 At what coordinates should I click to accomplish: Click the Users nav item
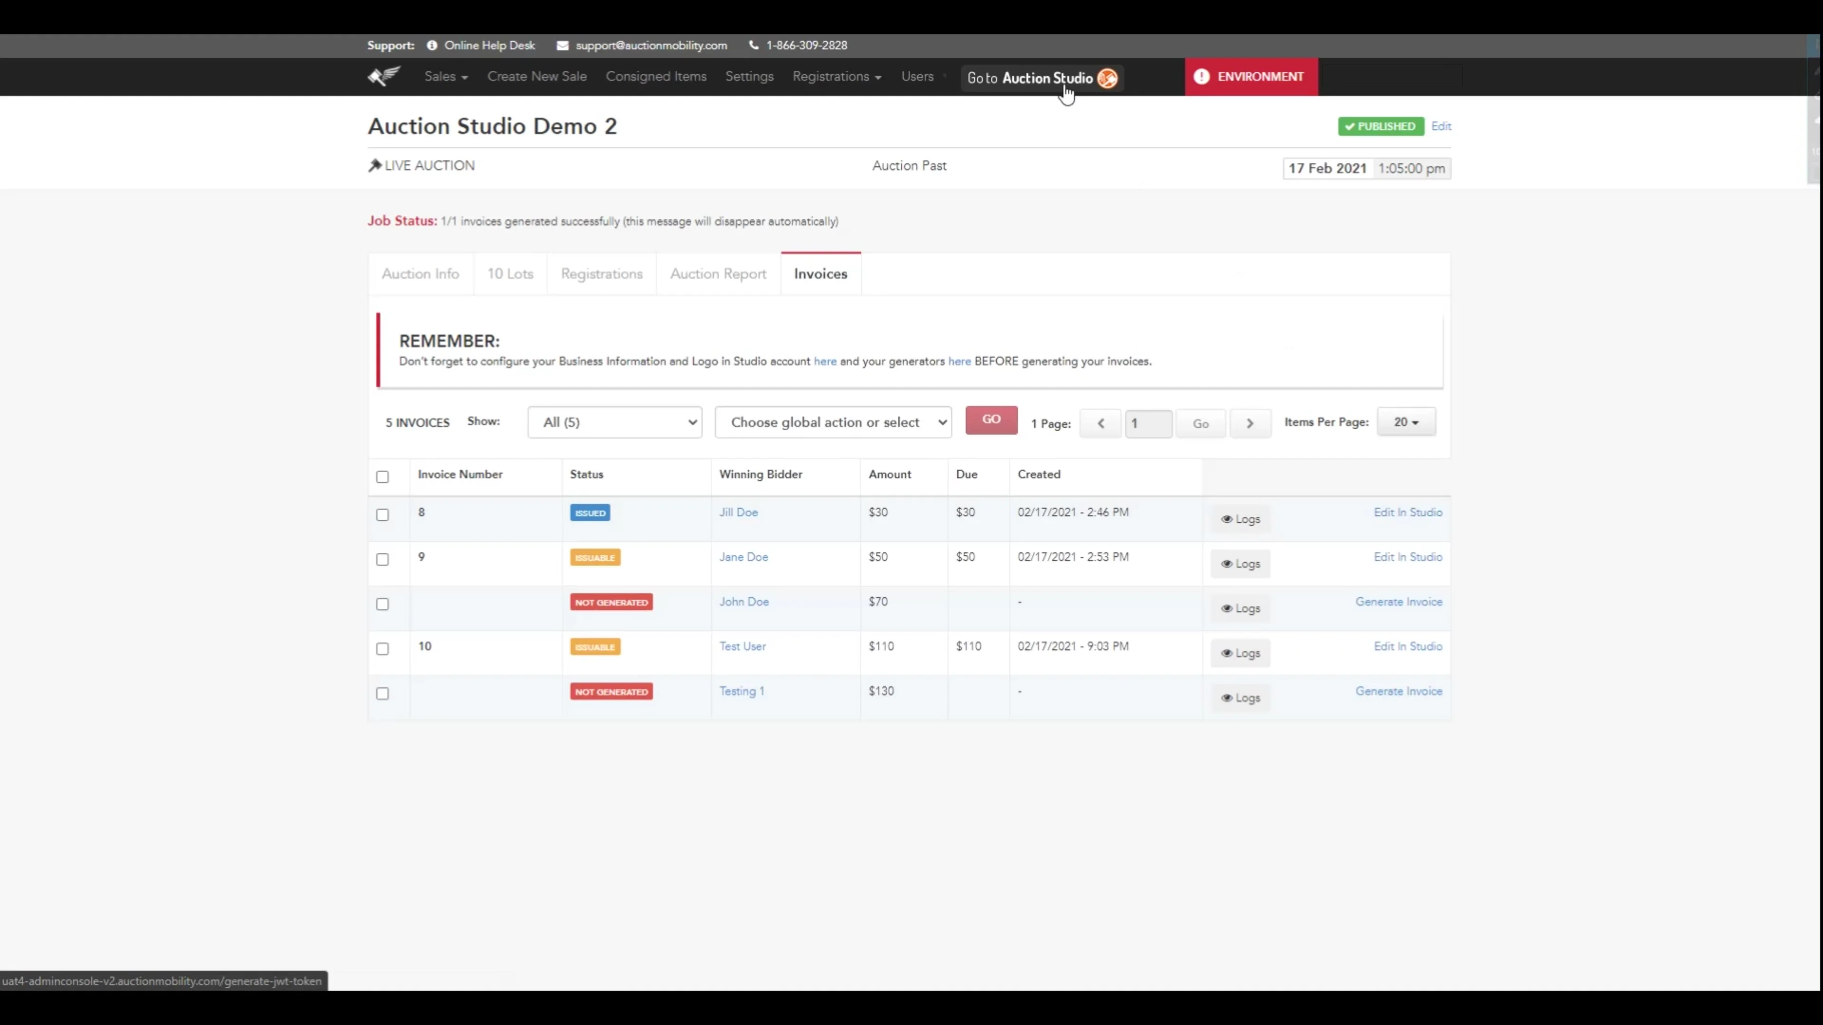[917, 76]
